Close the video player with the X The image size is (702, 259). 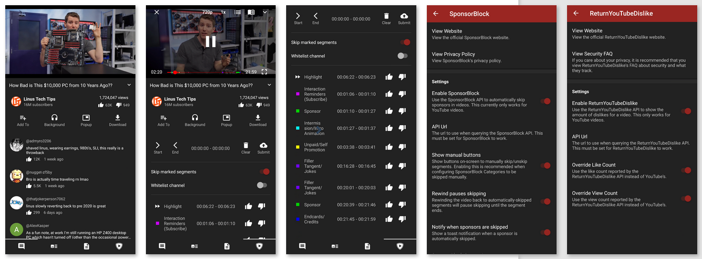pyautogui.click(x=156, y=12)
